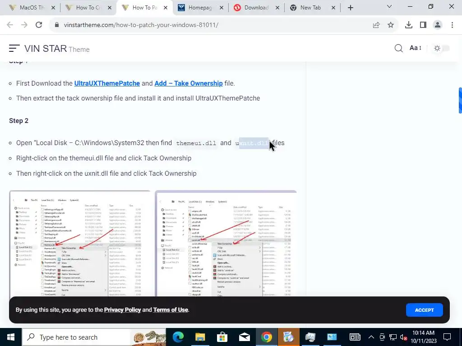462x346 pixels.
Task: Open site search magnifier
Action: click(398, 48)
